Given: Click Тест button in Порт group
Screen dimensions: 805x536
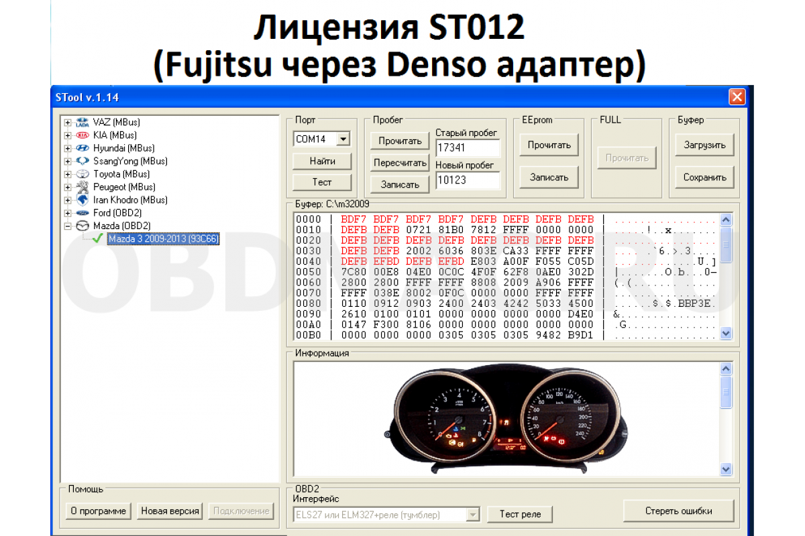Looking at the screenshot, I should click(322, 182).
